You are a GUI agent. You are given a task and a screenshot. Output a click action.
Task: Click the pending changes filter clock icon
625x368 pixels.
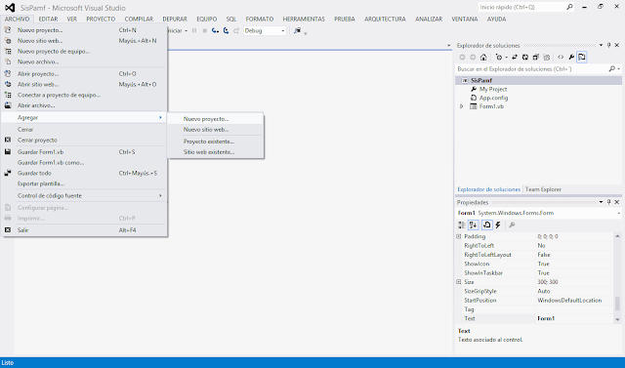(499, 58)
